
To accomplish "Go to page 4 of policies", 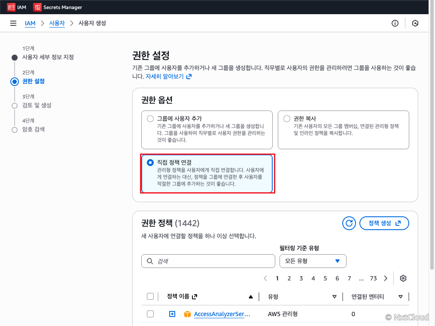I will click(313, 278).
